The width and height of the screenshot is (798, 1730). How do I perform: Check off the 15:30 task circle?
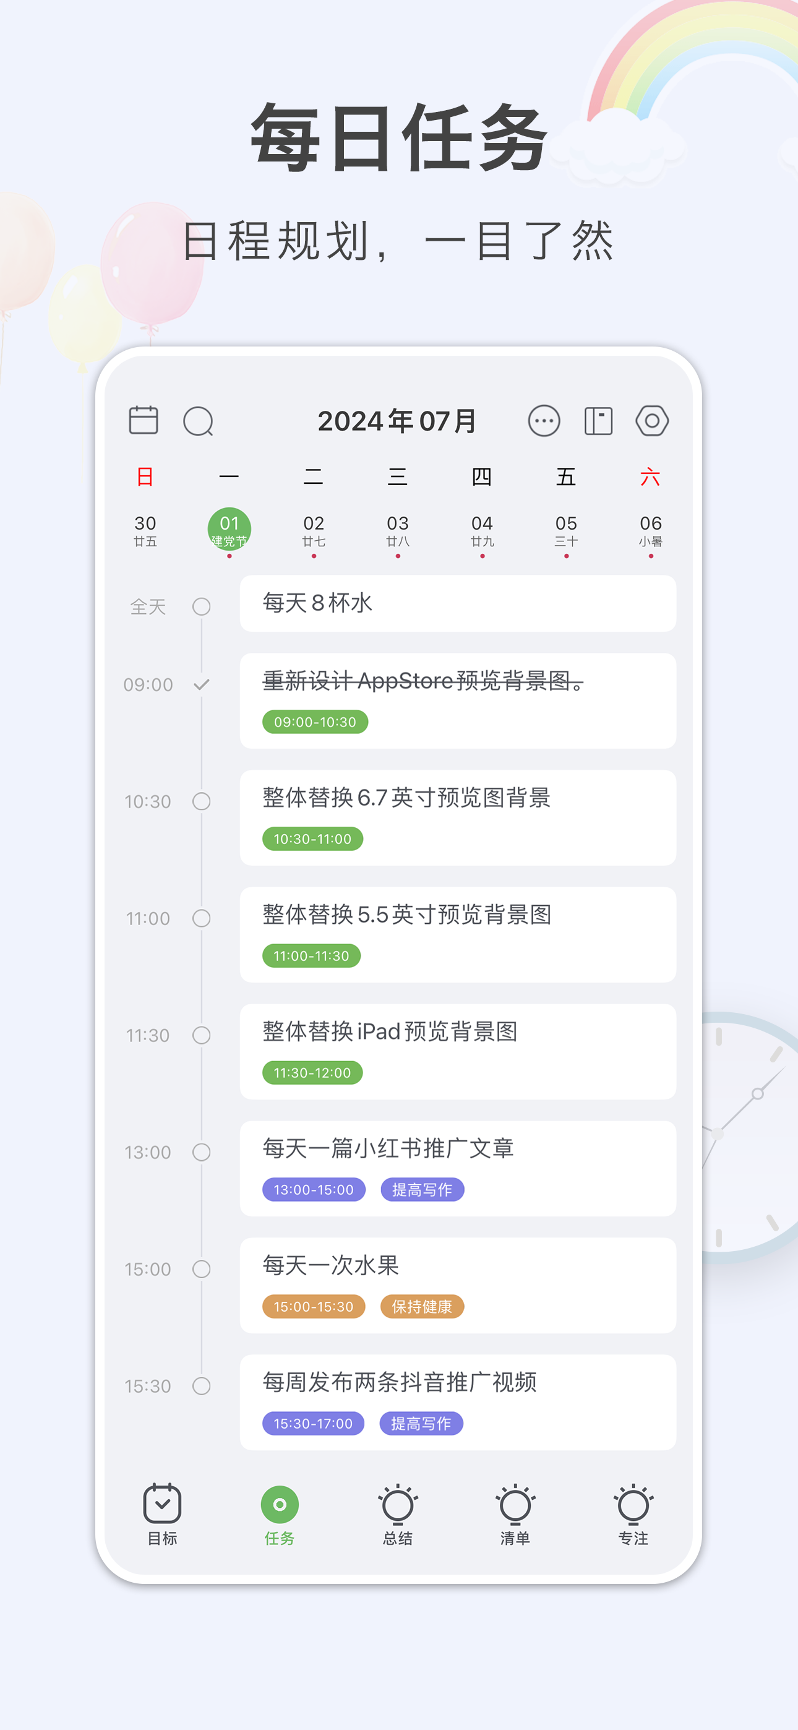[x=202, y=1385]
